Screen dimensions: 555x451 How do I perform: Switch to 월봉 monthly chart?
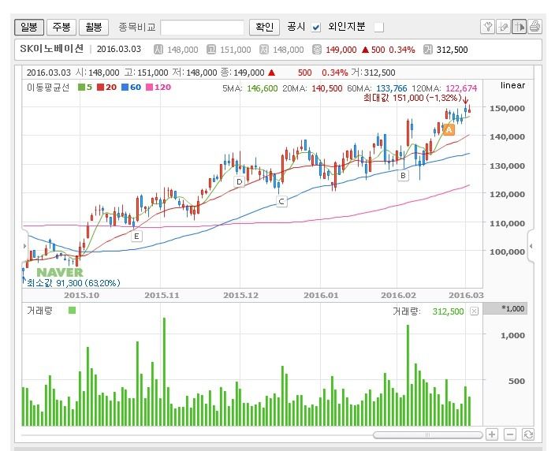click(94, 28)
